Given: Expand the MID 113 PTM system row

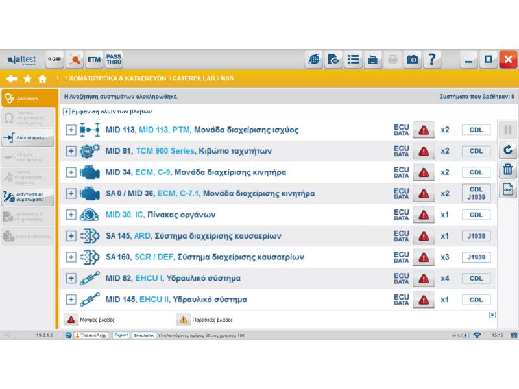Looking at the screenshot, I should [71, 130].
